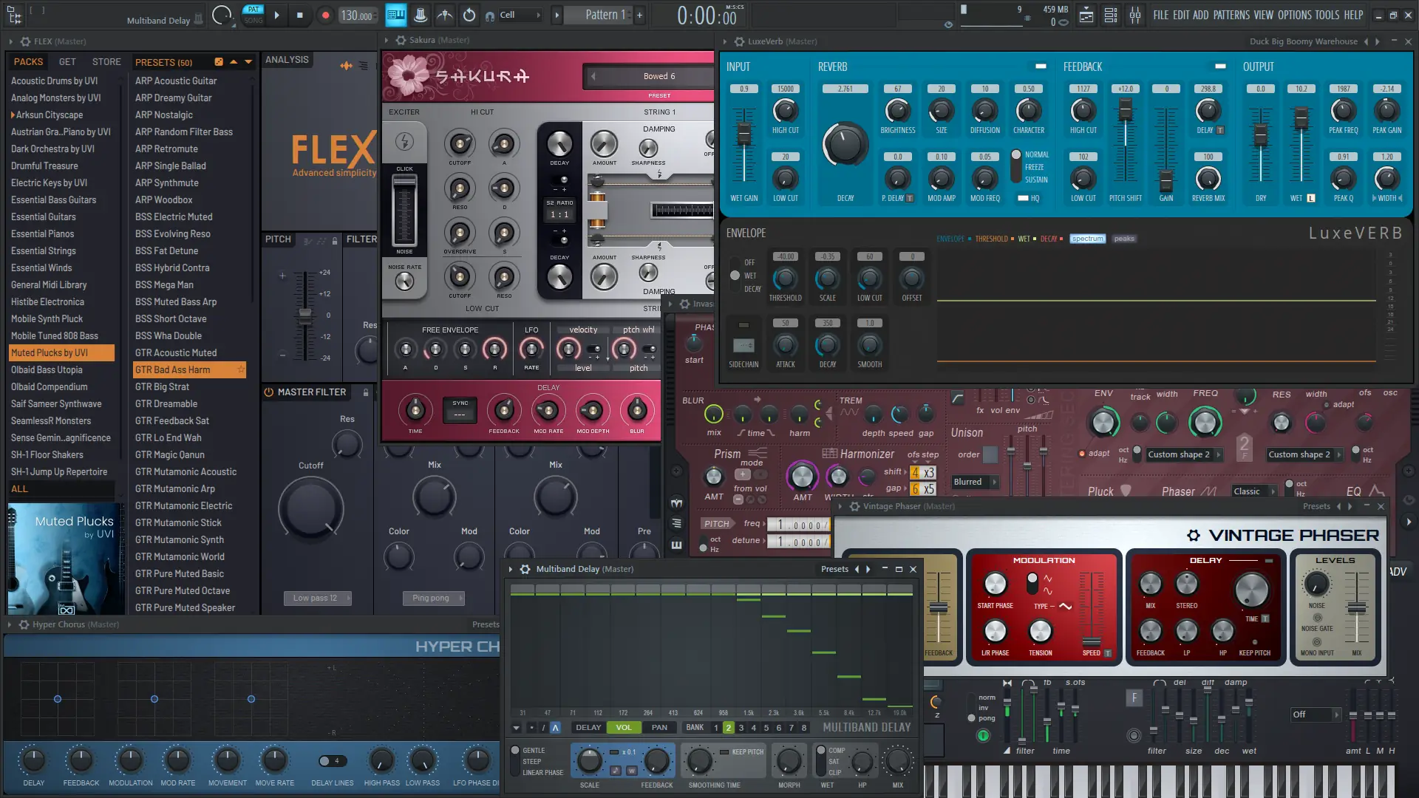The width and height of the screenshot is (1419, 798).
Task: Open the Low pass 12 filter dropdown
Action: pyautogui.click(x=317, y=598)
